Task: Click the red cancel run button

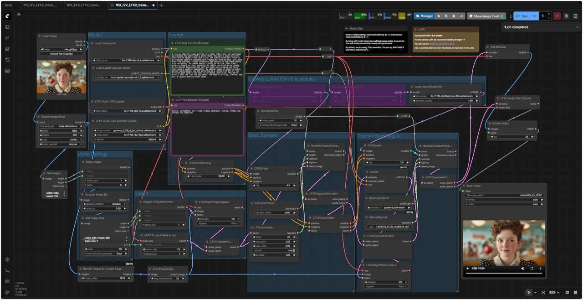Action: (x=557, y=16)
